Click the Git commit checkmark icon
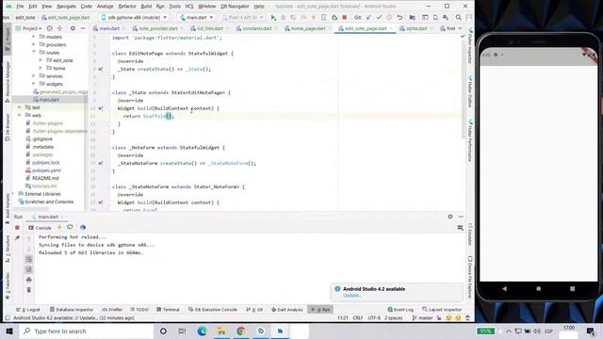Screen dimensions: 603x339 click(379, 17)
